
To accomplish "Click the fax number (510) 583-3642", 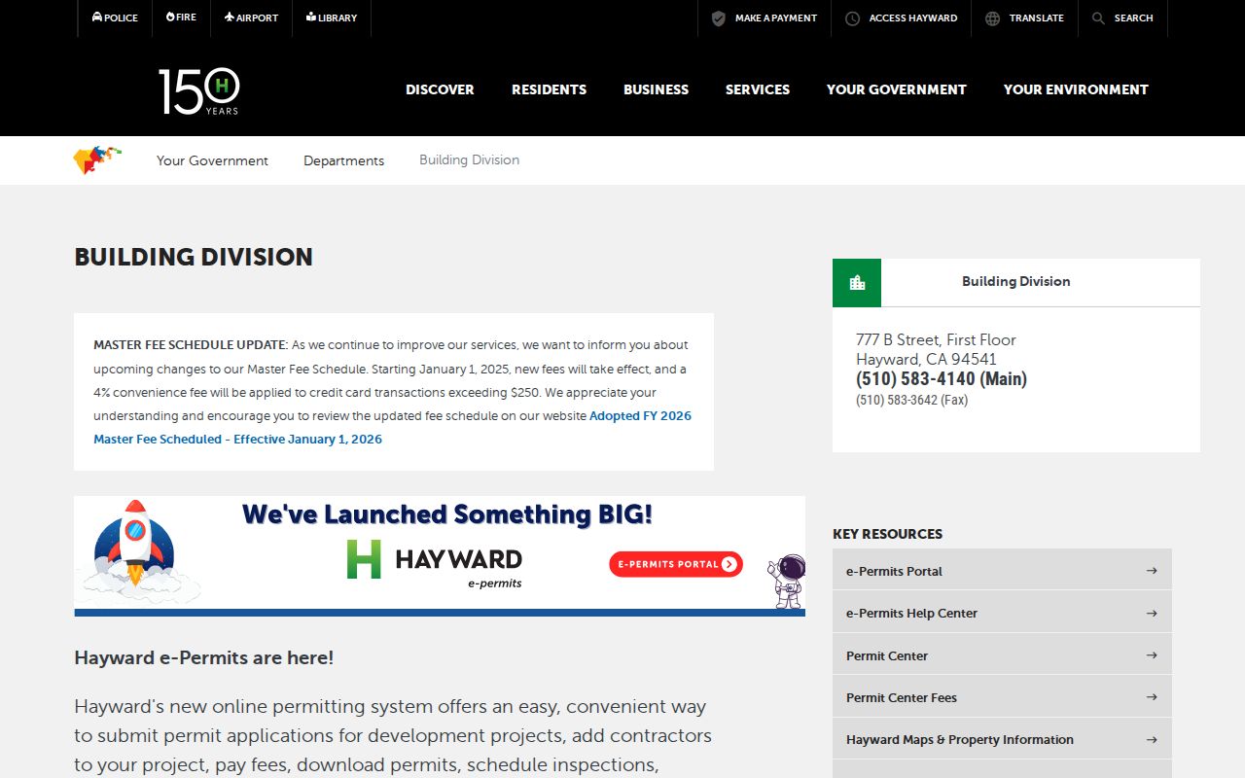I will click(x=911, y=400).
